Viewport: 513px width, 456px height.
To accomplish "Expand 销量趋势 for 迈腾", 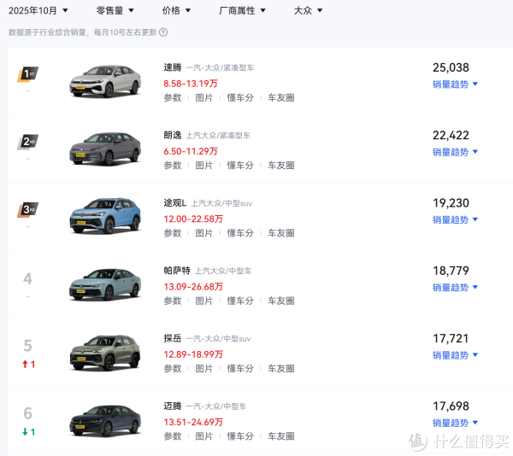I will coord(456,423).
